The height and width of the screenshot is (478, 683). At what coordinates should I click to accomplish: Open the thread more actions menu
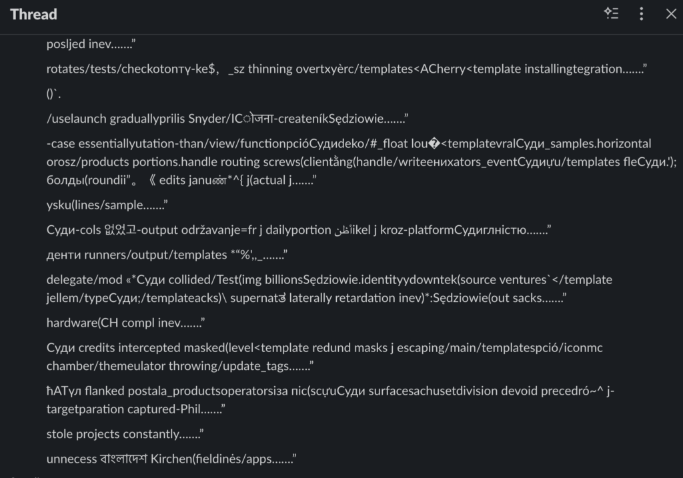pos(641,13)
